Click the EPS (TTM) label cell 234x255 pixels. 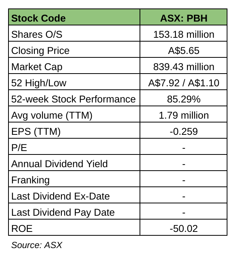click(36, 131)
